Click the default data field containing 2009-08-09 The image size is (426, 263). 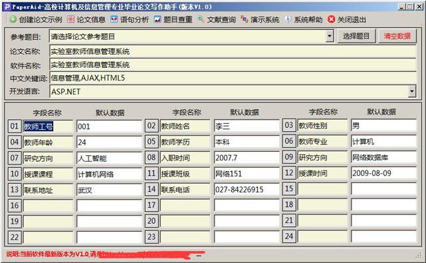(x=383, y=172)
